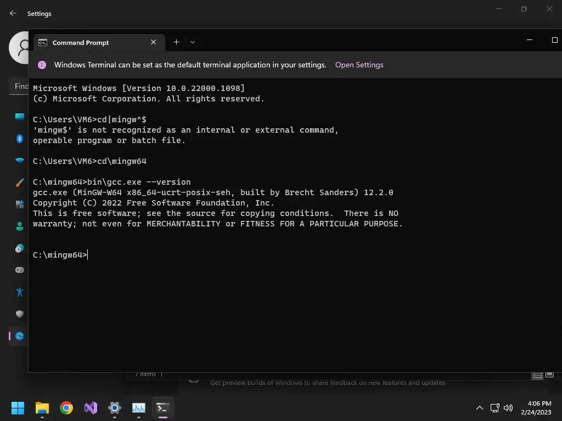
Task: Open the monitor app icon in taskbar
Action: (139, 408)
